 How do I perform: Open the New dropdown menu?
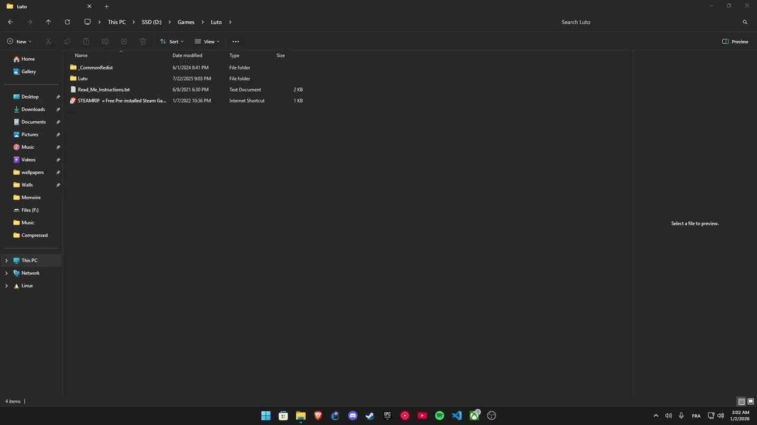tap(19, 41)
